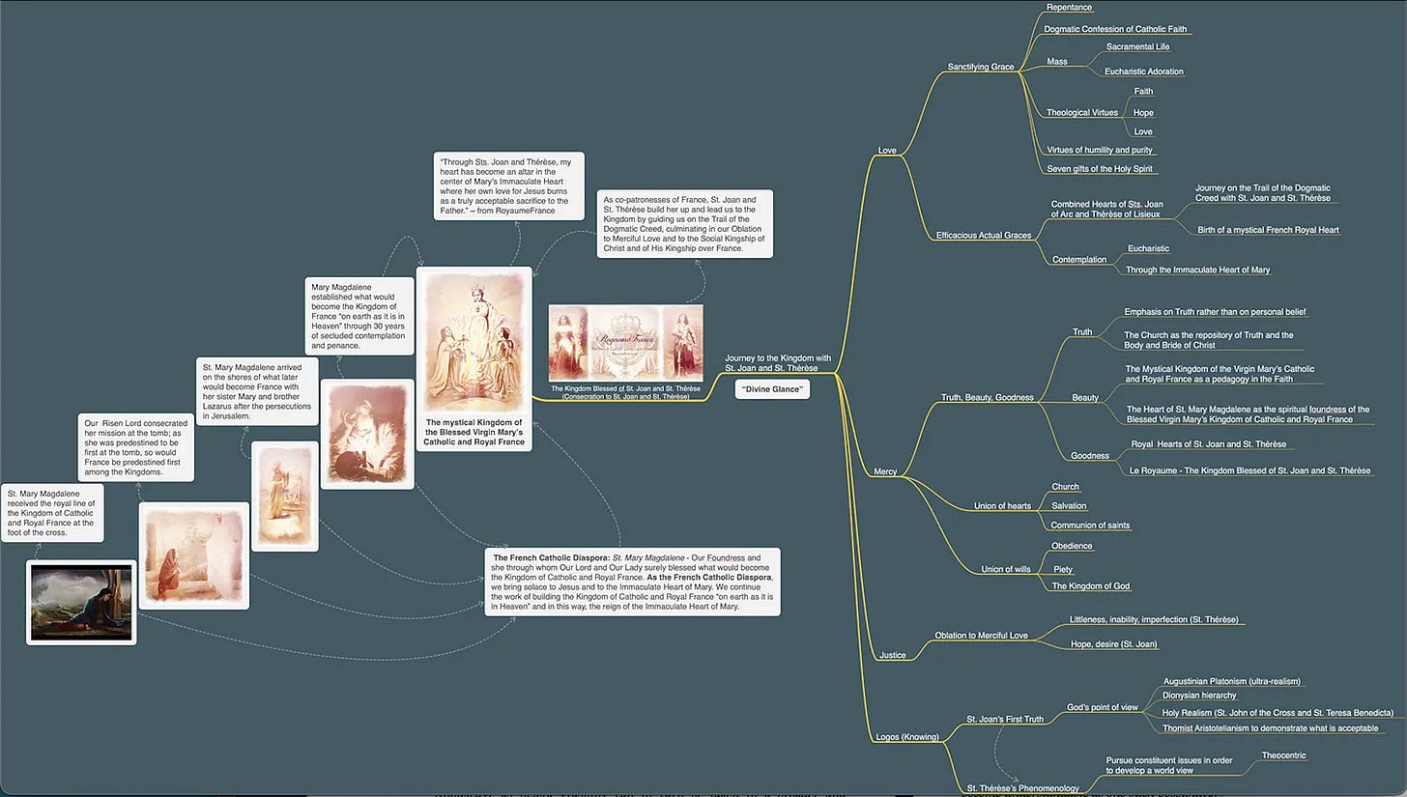Select the 'Goodness' sub-node
Image resolution: width=1407 pixels, height=797 pixels.
pyautogui.click(x=1089, y=455)
